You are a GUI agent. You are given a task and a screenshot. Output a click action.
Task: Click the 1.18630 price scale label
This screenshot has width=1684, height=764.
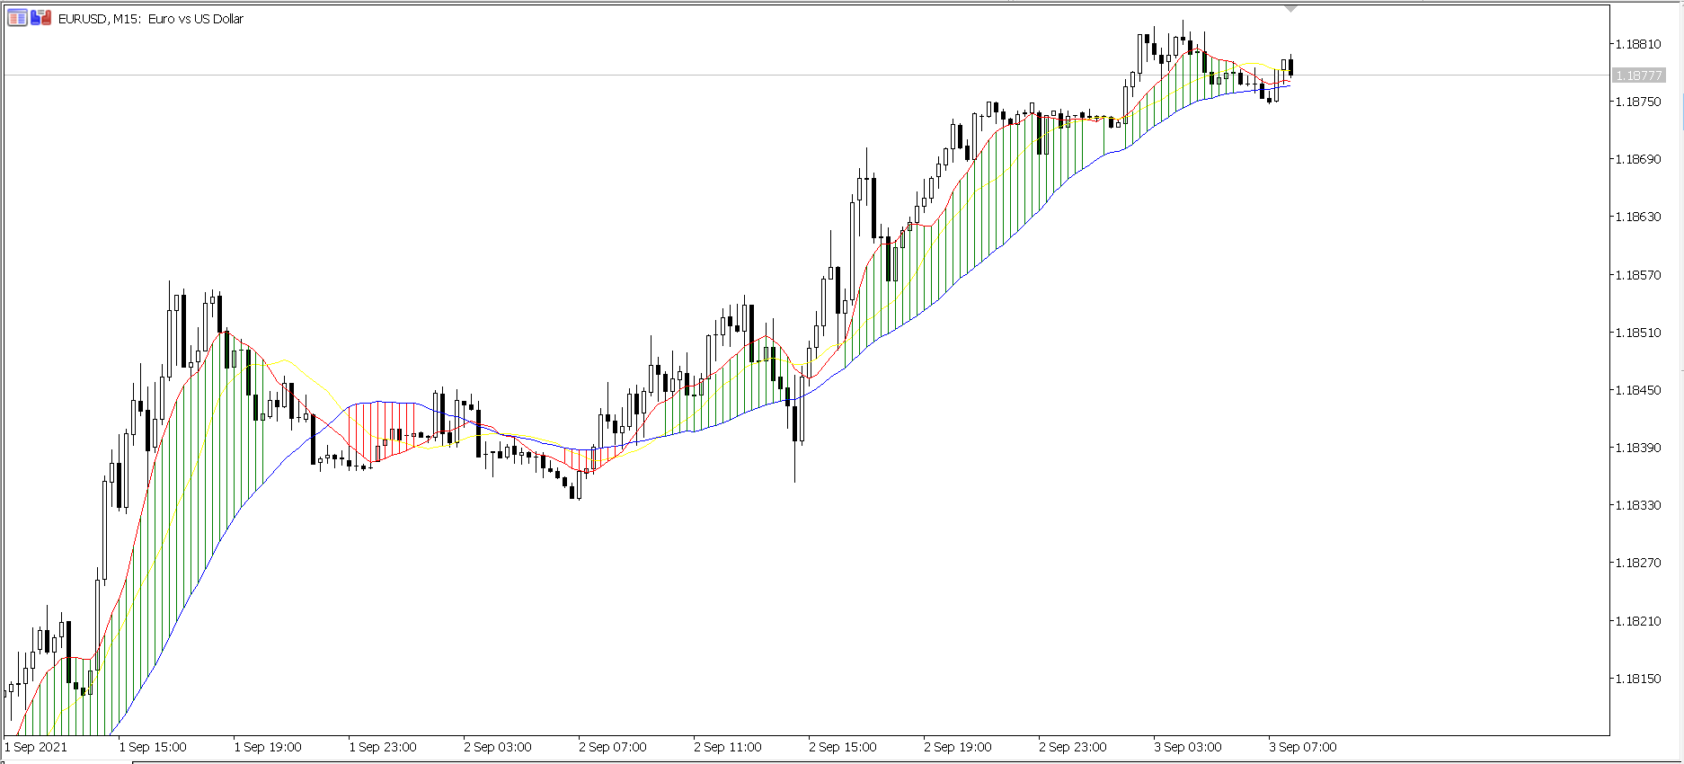pos(1638,217)
